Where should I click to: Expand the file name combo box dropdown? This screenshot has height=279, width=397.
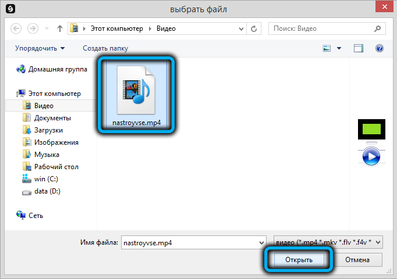pos(262,242)
